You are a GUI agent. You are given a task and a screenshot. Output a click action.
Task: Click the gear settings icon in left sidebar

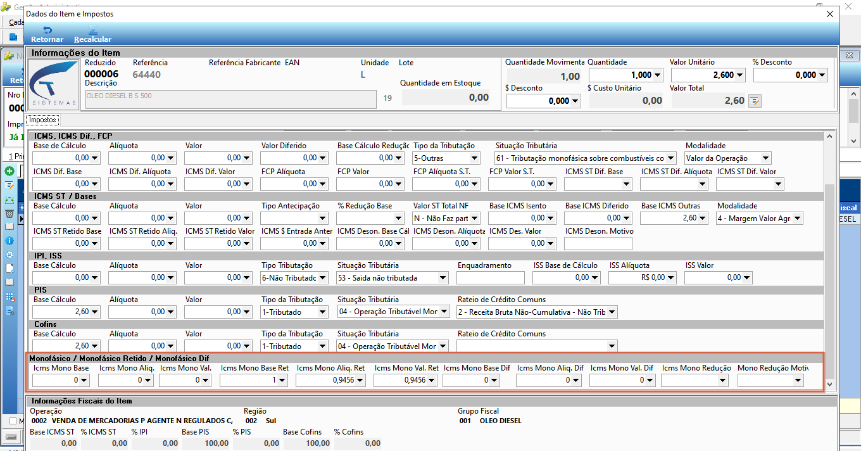point(9,255)
